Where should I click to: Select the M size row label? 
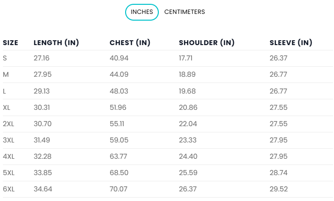coord(6,74)
